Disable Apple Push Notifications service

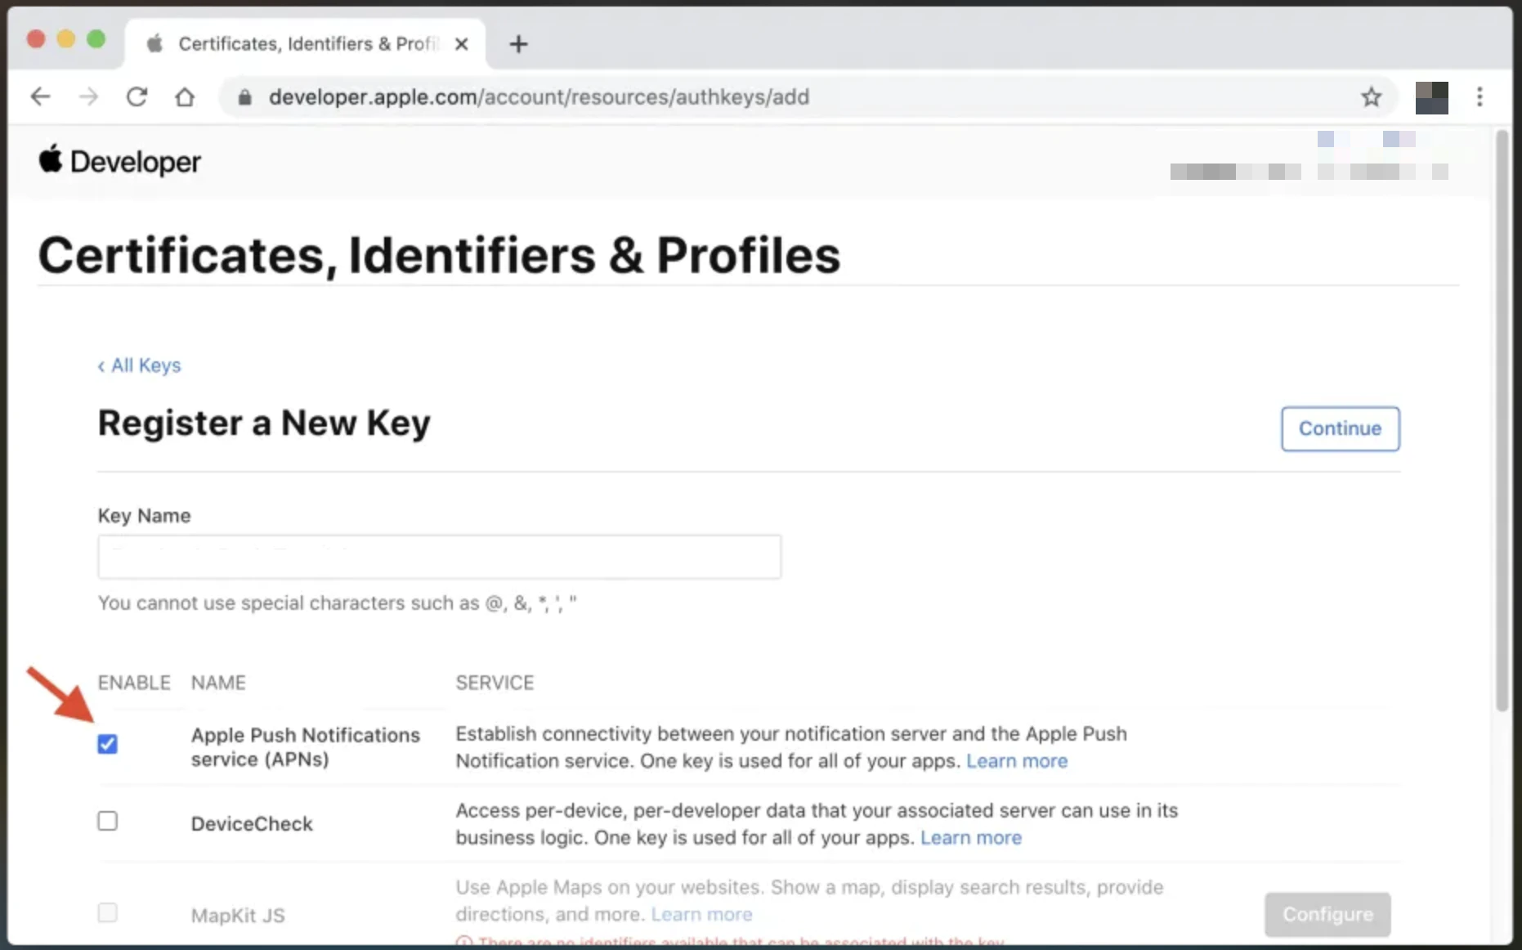point(107,744)
